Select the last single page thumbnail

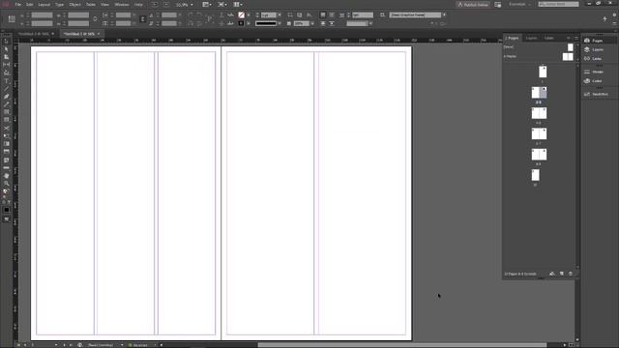535,175
